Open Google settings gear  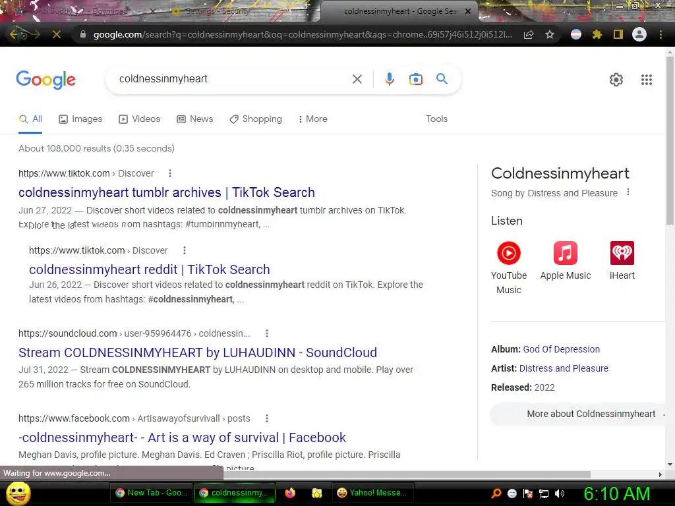pos(616,80)
